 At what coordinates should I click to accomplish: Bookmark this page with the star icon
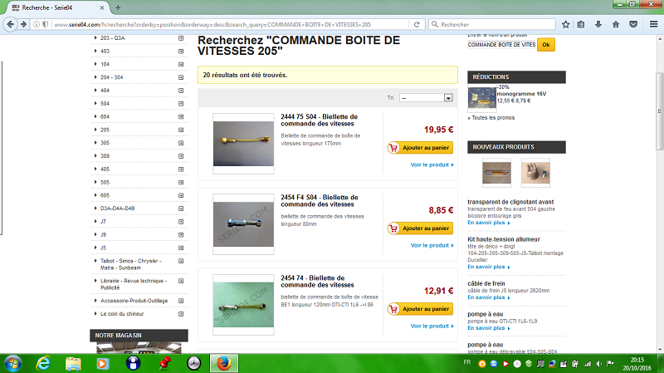565,25
